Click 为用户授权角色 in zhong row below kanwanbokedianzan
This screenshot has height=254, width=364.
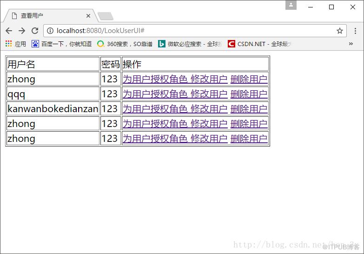point(155,124)
